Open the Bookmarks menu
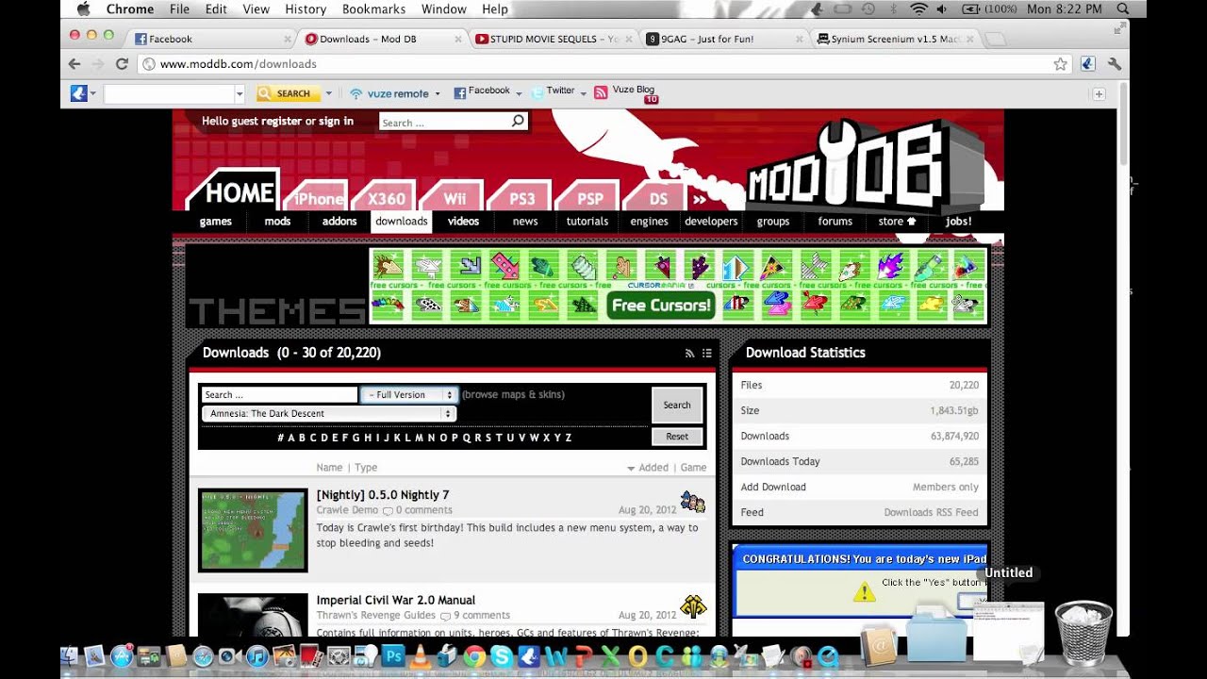The image size is (1207, 679). point(372,8)
